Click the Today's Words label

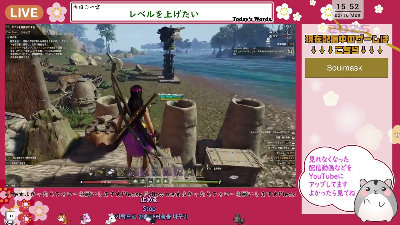(252, 19)
